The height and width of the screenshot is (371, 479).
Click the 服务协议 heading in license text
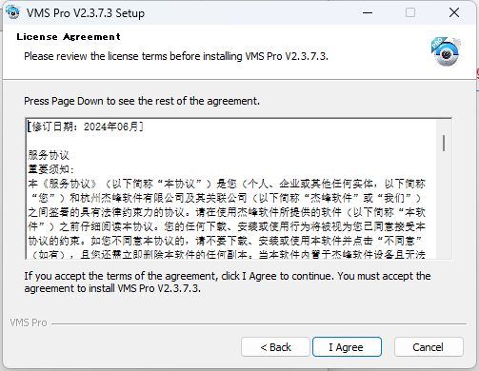tap(49, 155)
